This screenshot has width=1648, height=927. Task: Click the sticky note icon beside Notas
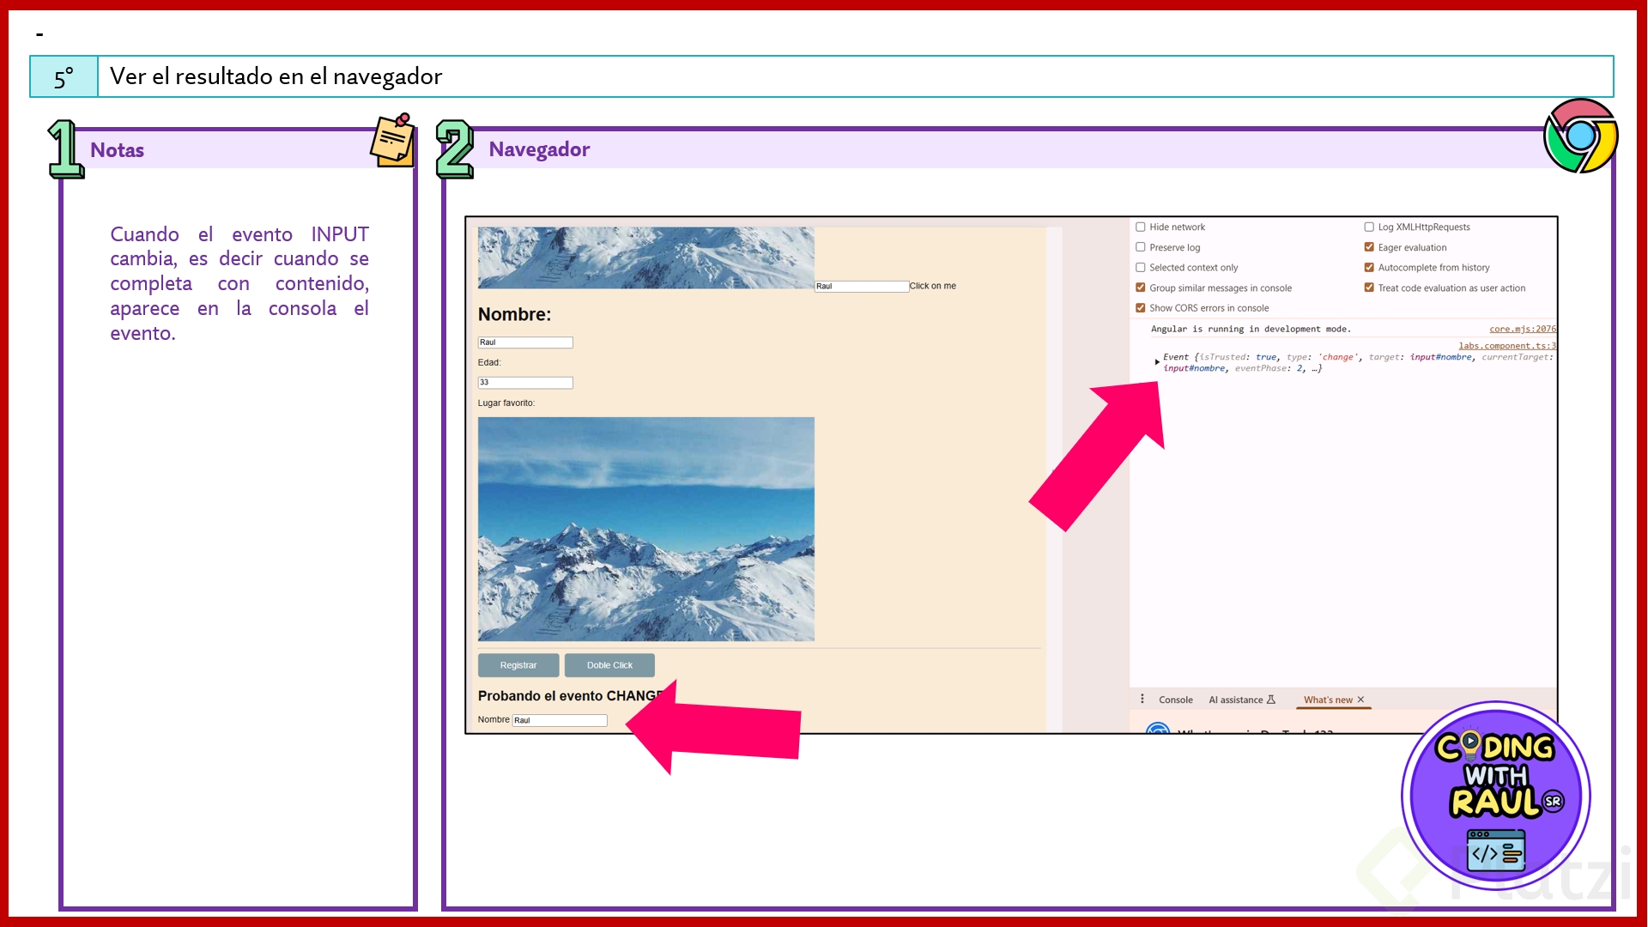click(393, 141)
